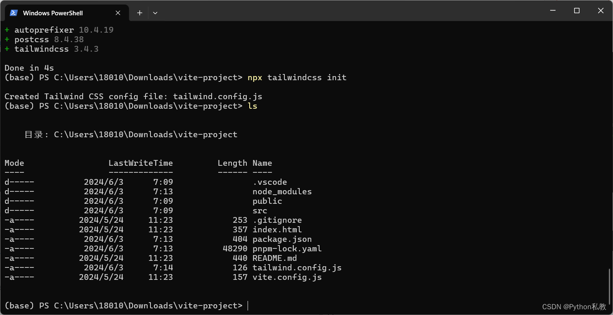Click the 'LastWriteTime' column header
Image resolution: width=613 pixels, height=315 pixels.
[141, 163]
